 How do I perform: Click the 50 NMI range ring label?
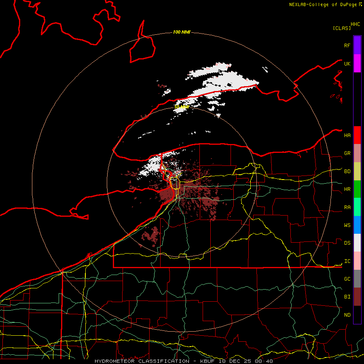pyautogui.click(x=182, y=107)
